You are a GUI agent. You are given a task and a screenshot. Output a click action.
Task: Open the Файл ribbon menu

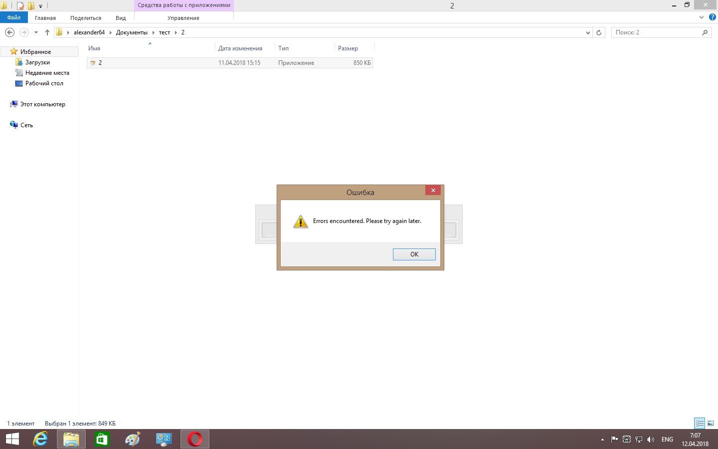coord(14,17)
